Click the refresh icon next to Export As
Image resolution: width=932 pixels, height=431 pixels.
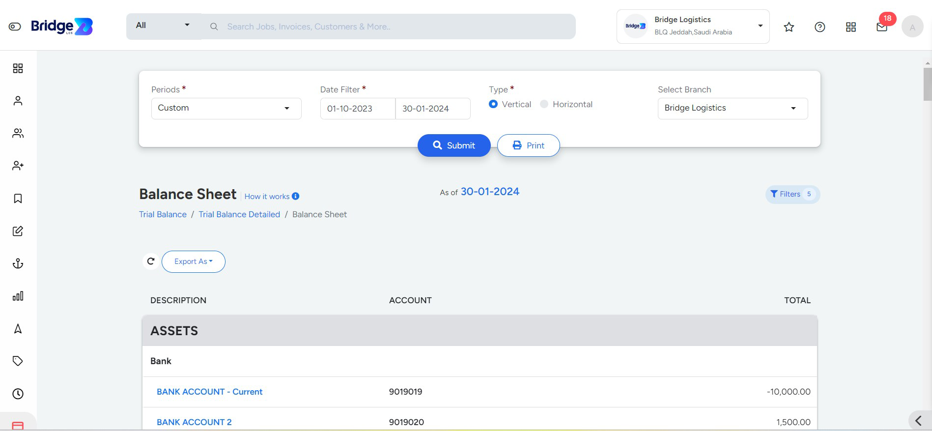tap(151, 261)
